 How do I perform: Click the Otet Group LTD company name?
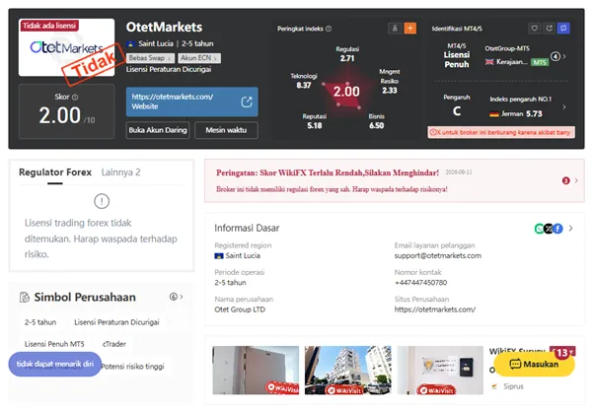[240, 309]
